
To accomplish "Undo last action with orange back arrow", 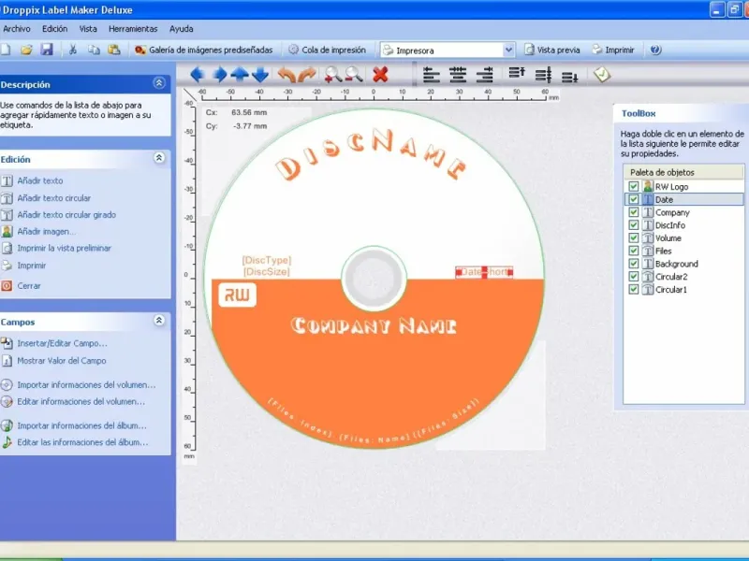I will click(x=286, y=75).
